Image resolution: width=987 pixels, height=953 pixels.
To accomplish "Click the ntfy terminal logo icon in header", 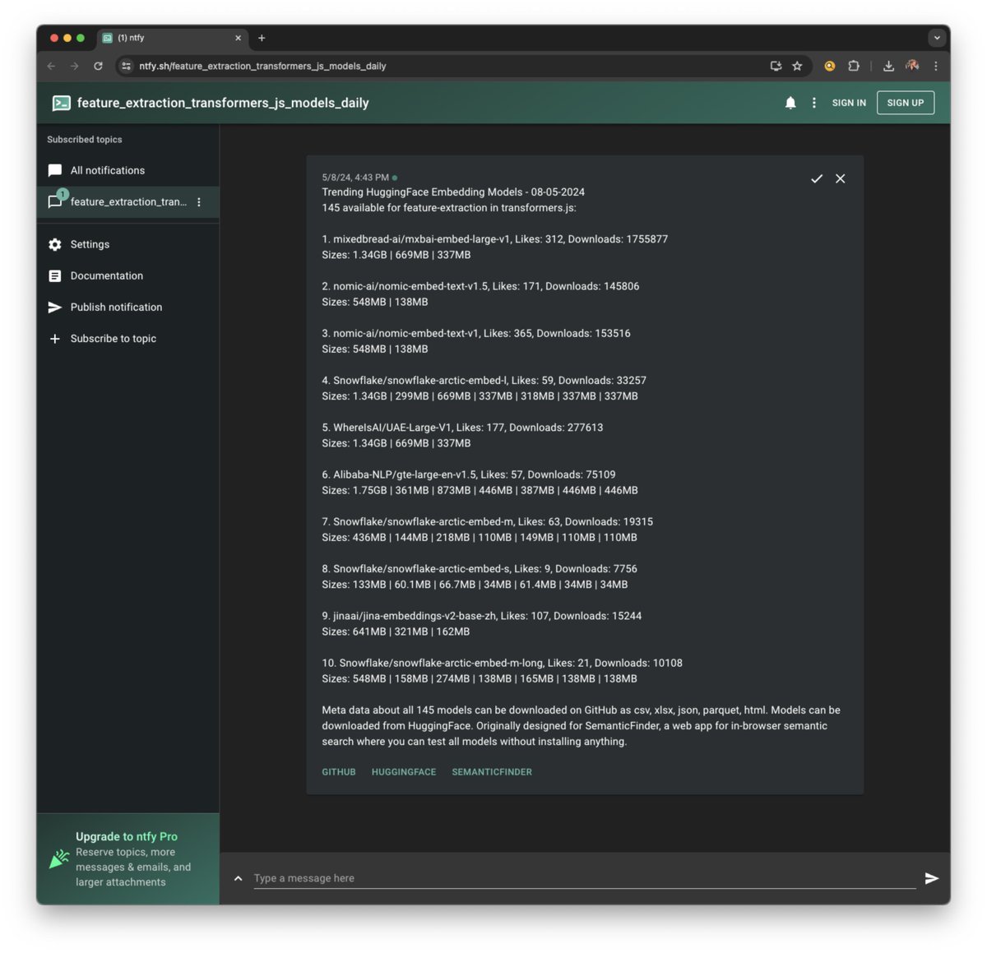I will pos(62,103).
